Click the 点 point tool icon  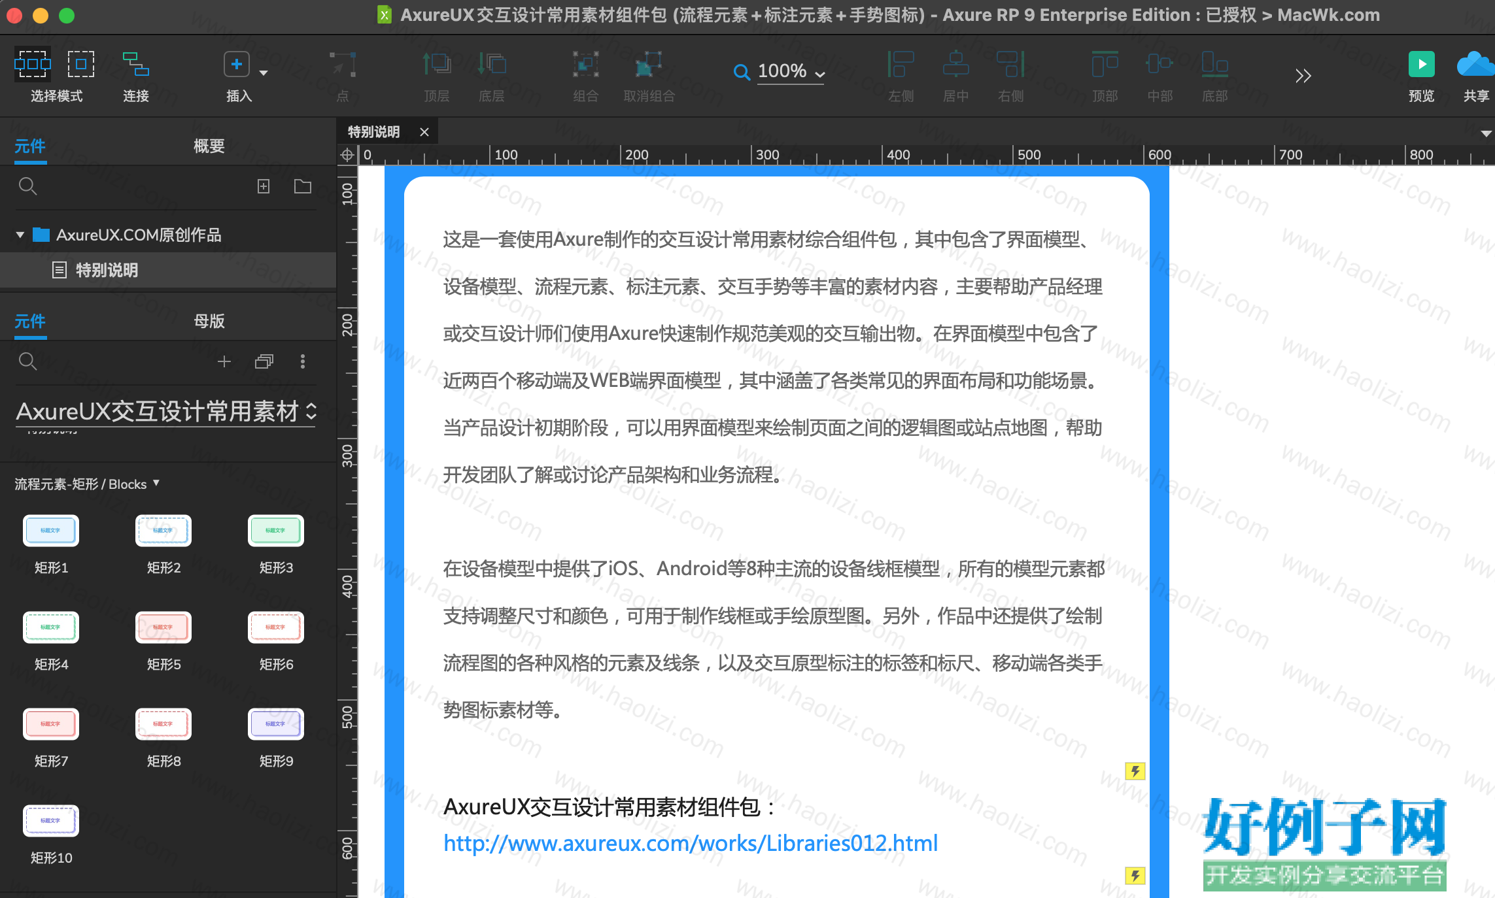point(343,64)
